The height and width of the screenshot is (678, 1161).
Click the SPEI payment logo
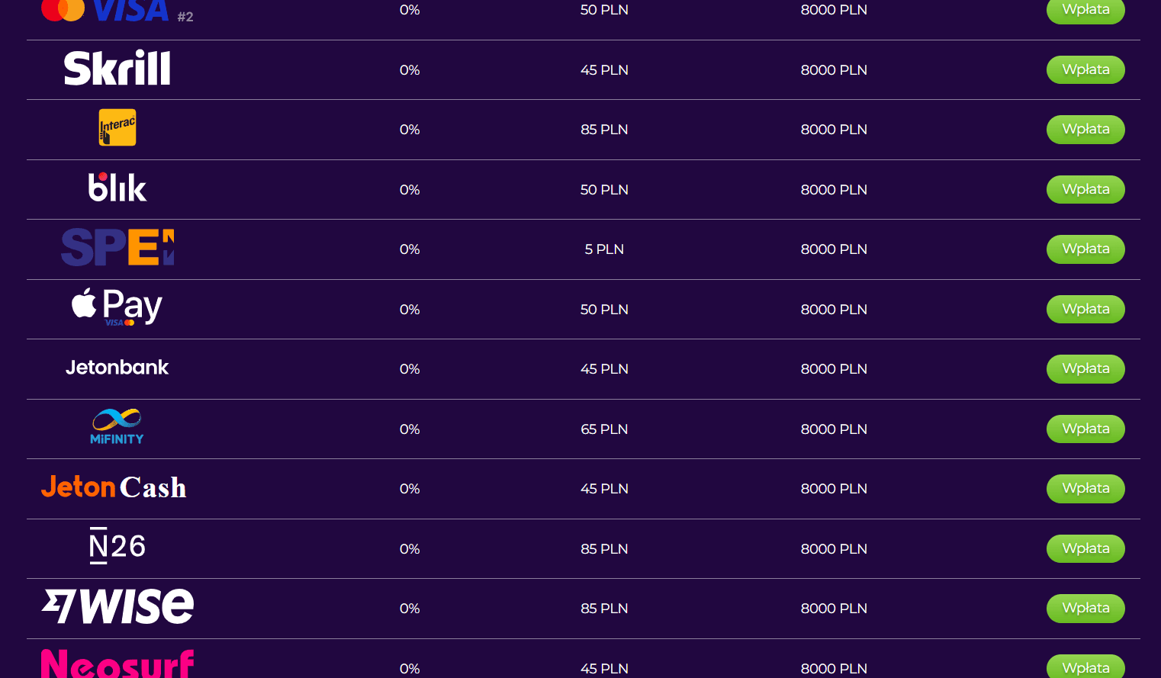117,248
